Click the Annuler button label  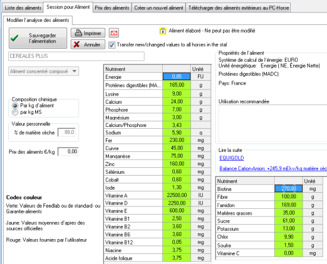click(x=92, y=44)
